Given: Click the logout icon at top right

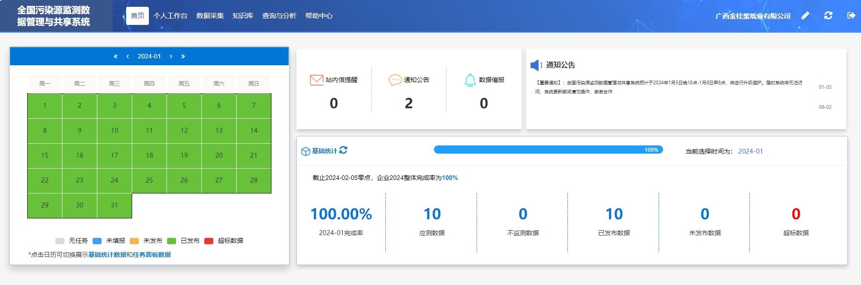Looking at the screenshot, I should click(851, 16).
